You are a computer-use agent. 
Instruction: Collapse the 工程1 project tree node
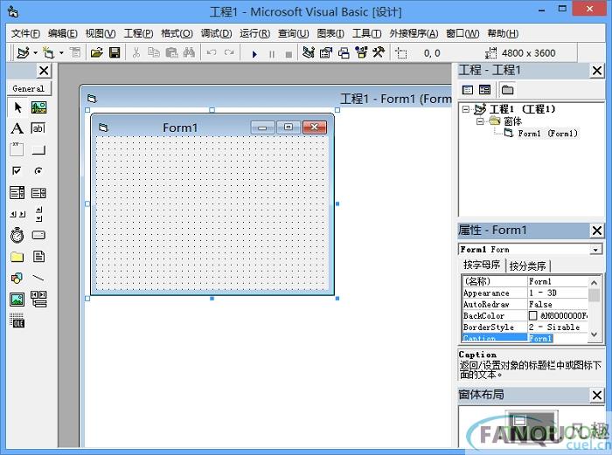[467, 110]
